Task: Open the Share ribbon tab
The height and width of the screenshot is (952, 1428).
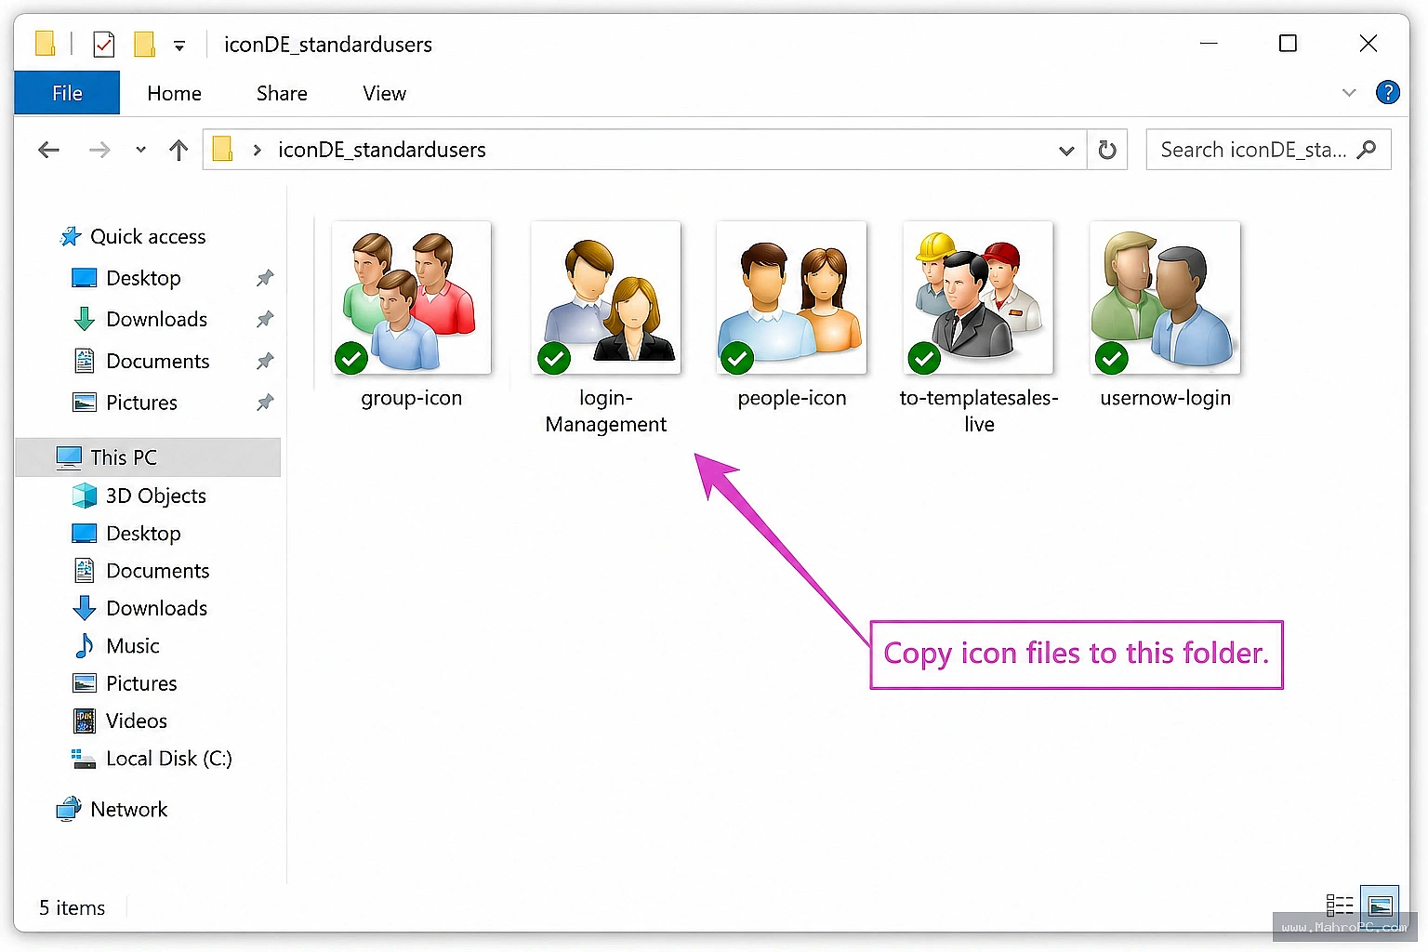Action: [282, 93]
